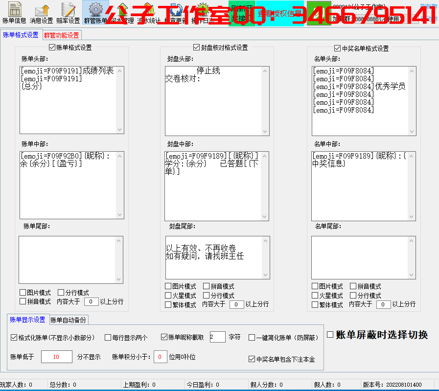The width and height of the screenshot is (439, 391).
Task: Click the 内容大于 field under 账单尾部
Action: [91, 301]
